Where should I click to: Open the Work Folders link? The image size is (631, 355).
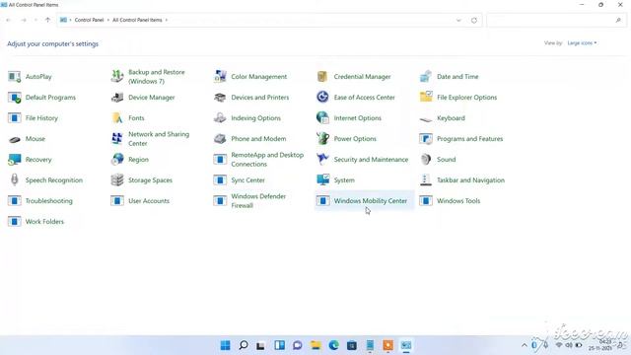pyautogui.click(x=44, y=221)
